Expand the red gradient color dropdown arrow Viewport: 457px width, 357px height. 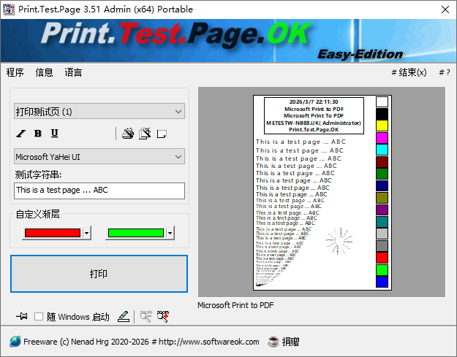click(x=86, y=233)
